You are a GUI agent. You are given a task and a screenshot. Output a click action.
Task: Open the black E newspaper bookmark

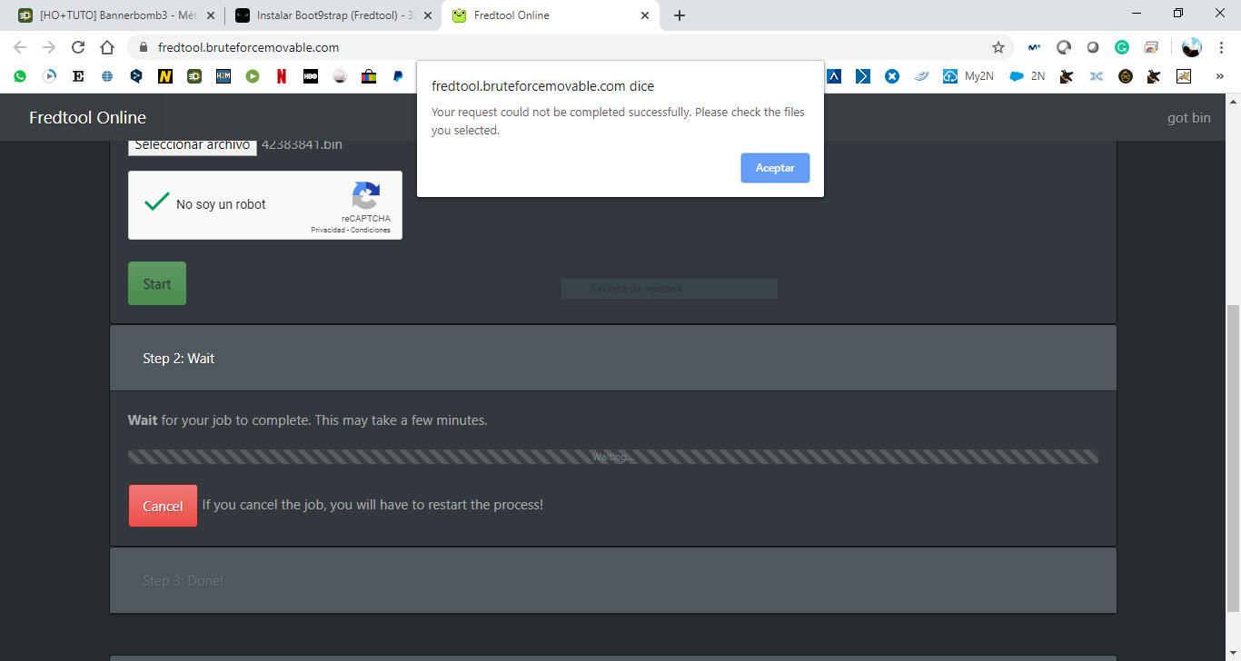pos(78,76)
